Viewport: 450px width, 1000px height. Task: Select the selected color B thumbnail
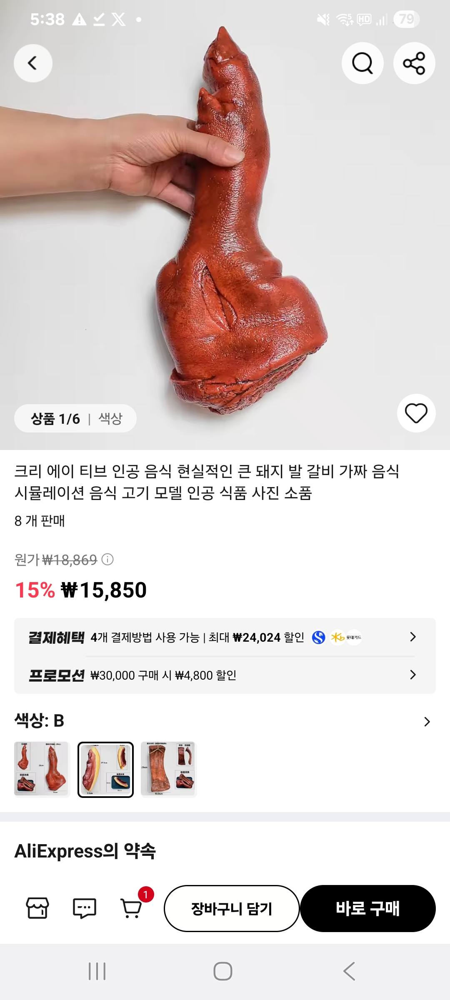point(105,769)
